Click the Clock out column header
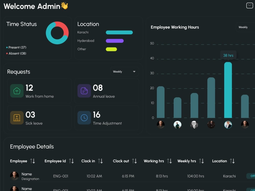The width and height of the screenshot is (255, 191). pos(121,161)
